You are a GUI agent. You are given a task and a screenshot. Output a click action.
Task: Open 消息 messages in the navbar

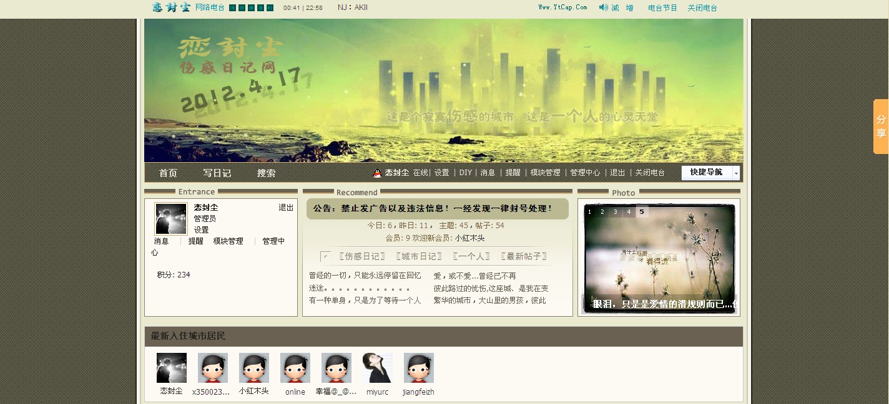click(488, 173)
